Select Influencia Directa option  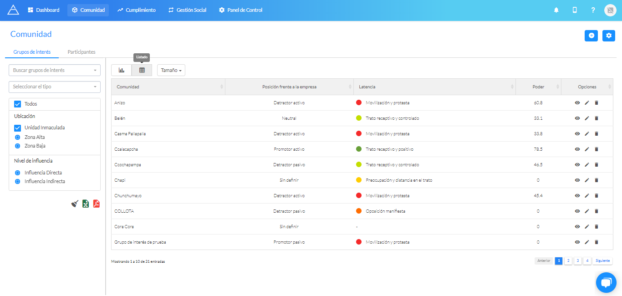click(x=18, y=173)
